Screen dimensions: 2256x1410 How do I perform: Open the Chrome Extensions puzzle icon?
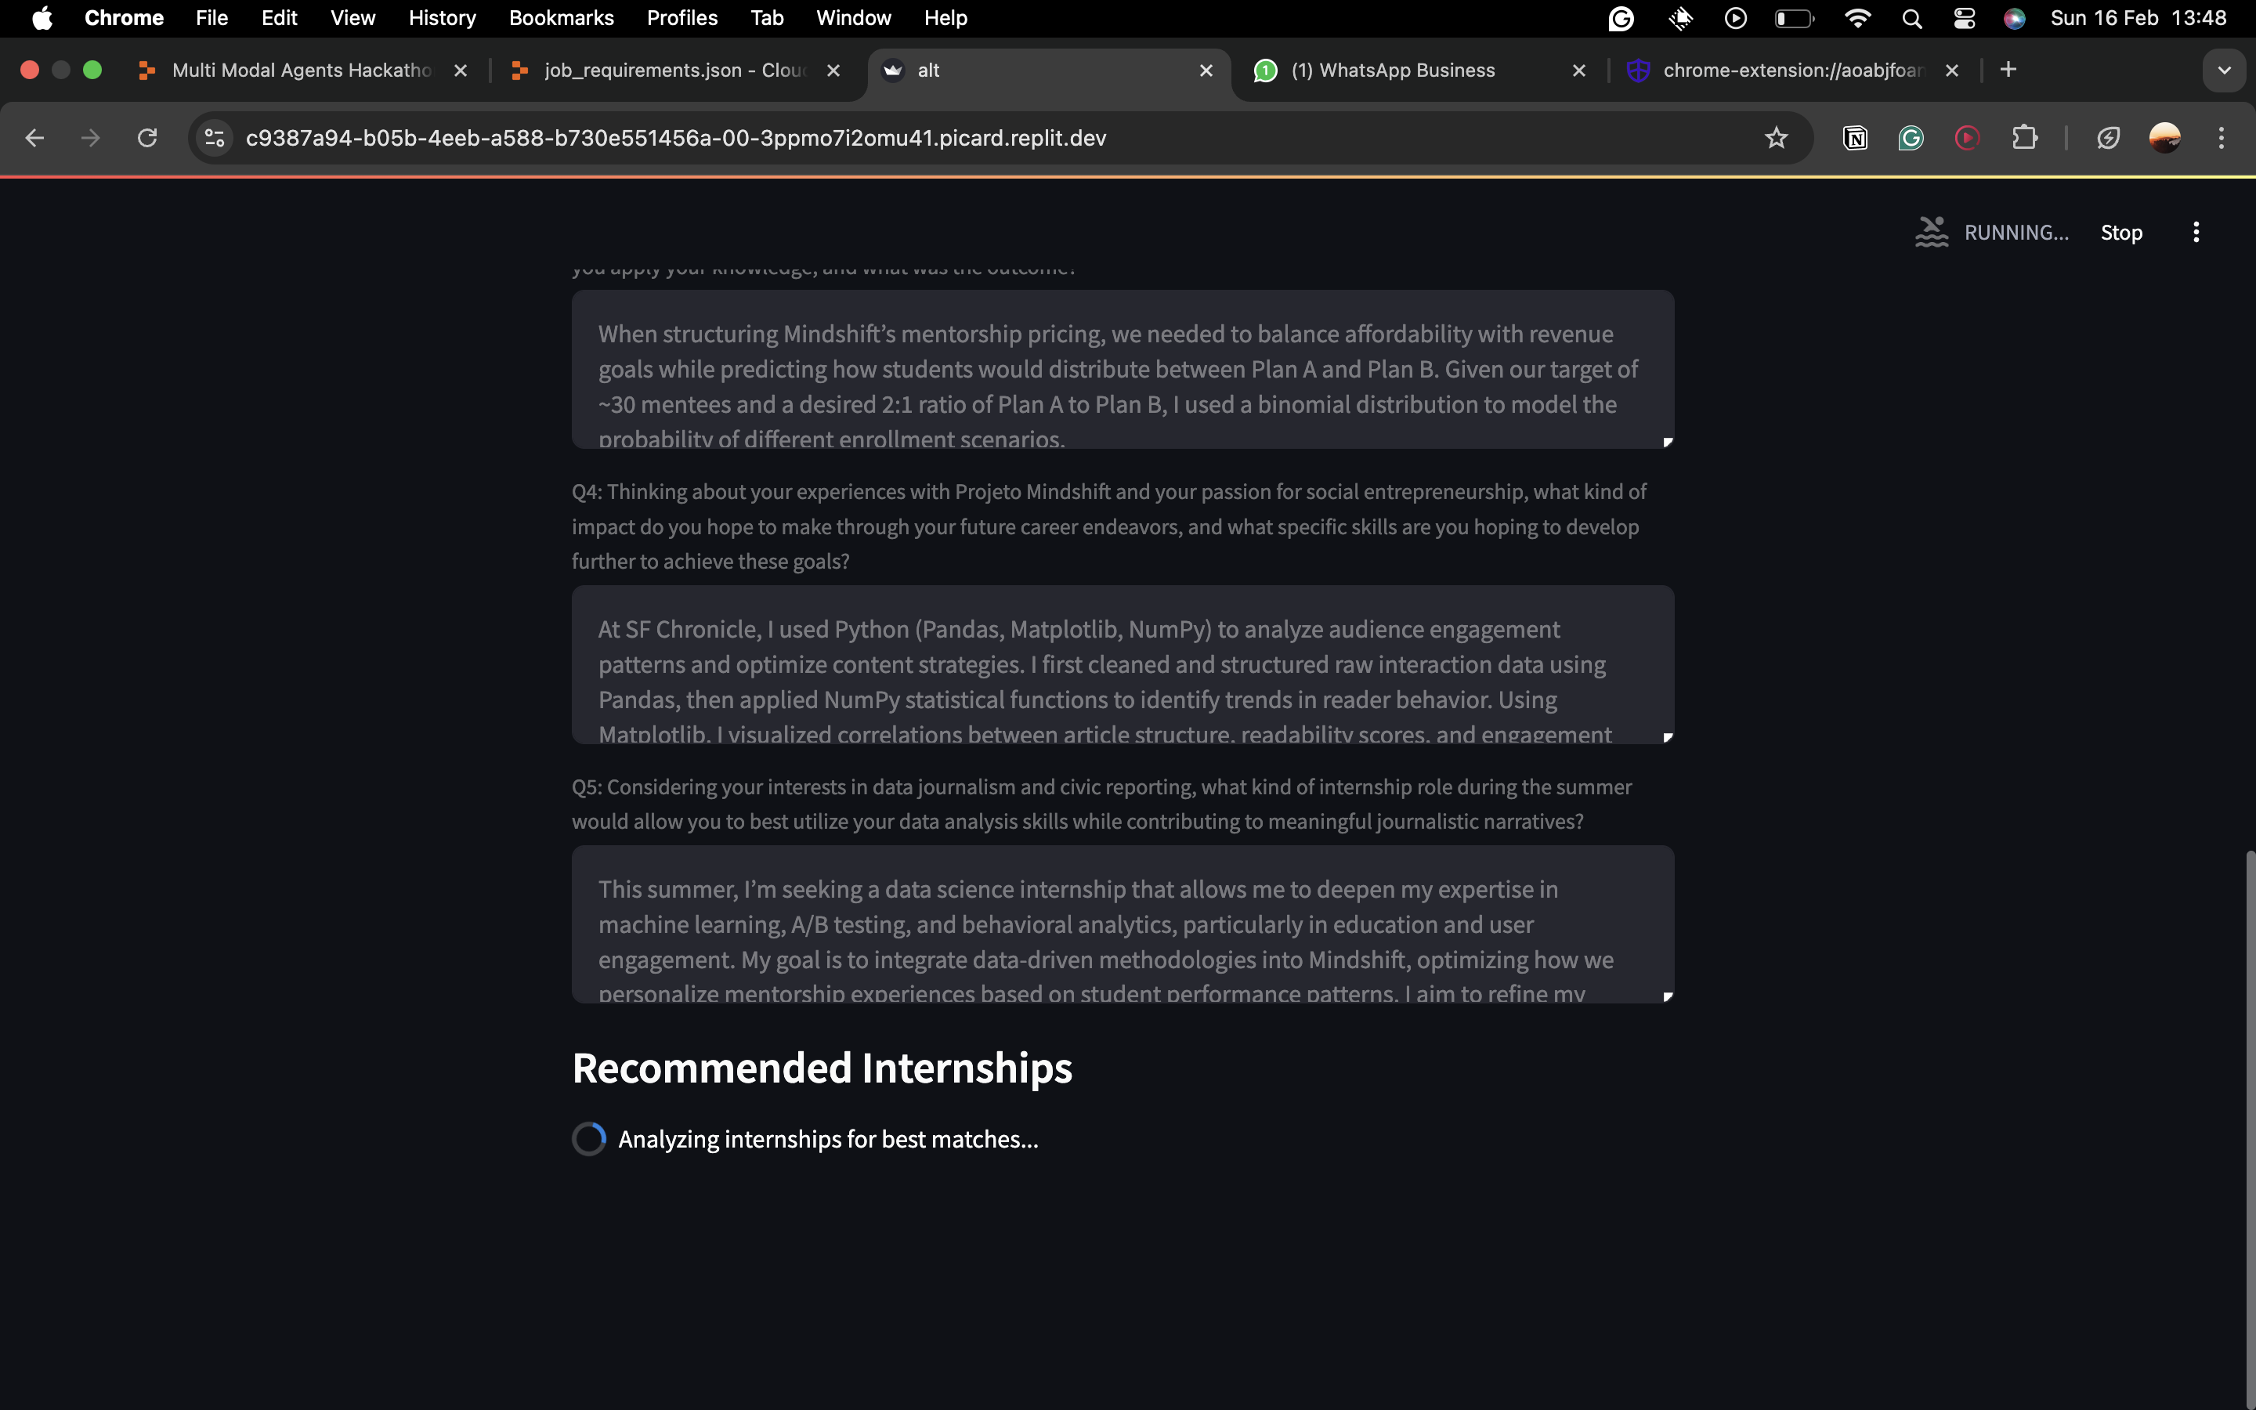coord(2024,138)
